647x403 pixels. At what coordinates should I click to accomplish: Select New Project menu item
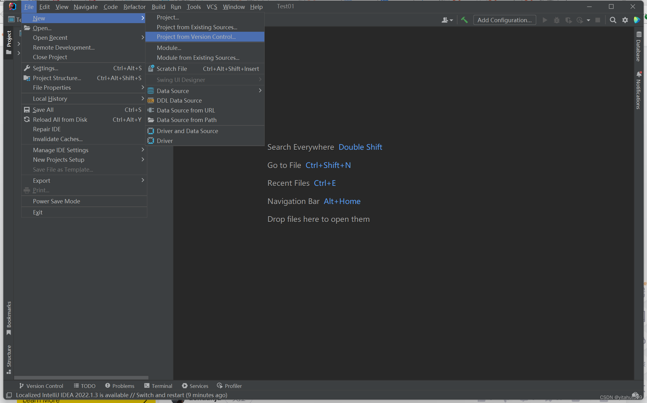(168, 17)
